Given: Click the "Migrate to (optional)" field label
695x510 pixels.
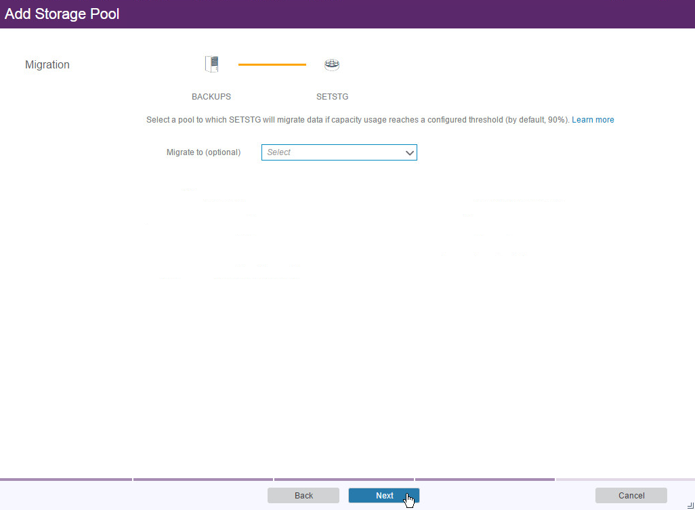Looking at the screenshot, I should click(203, 152).
